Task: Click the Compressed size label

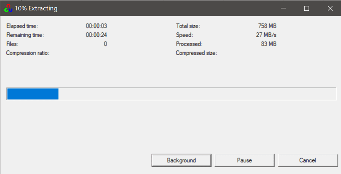Action: pos(196,53)
